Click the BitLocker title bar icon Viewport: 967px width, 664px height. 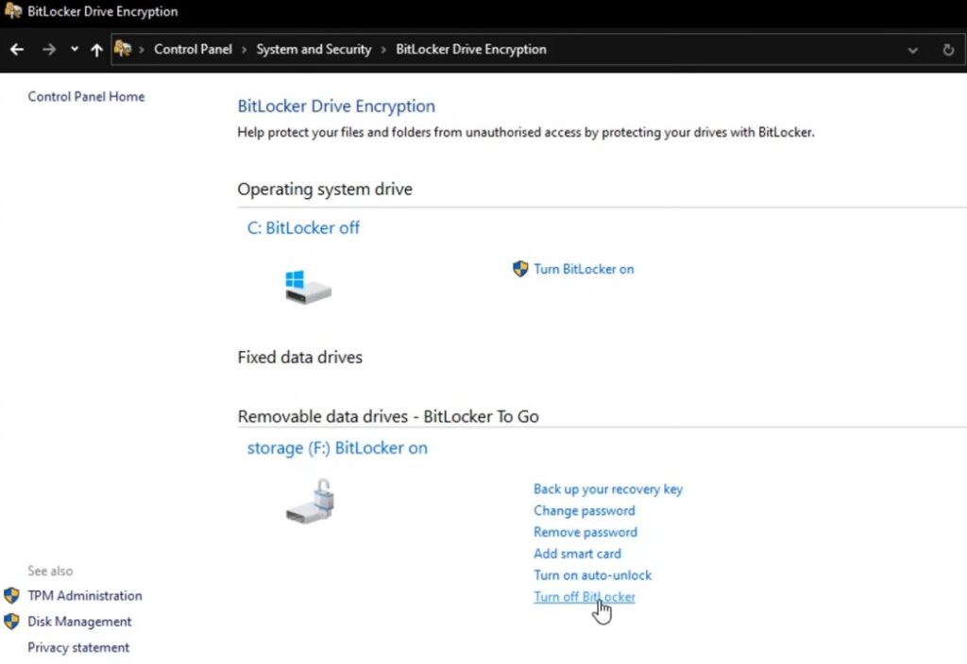(x=13, y=11)
